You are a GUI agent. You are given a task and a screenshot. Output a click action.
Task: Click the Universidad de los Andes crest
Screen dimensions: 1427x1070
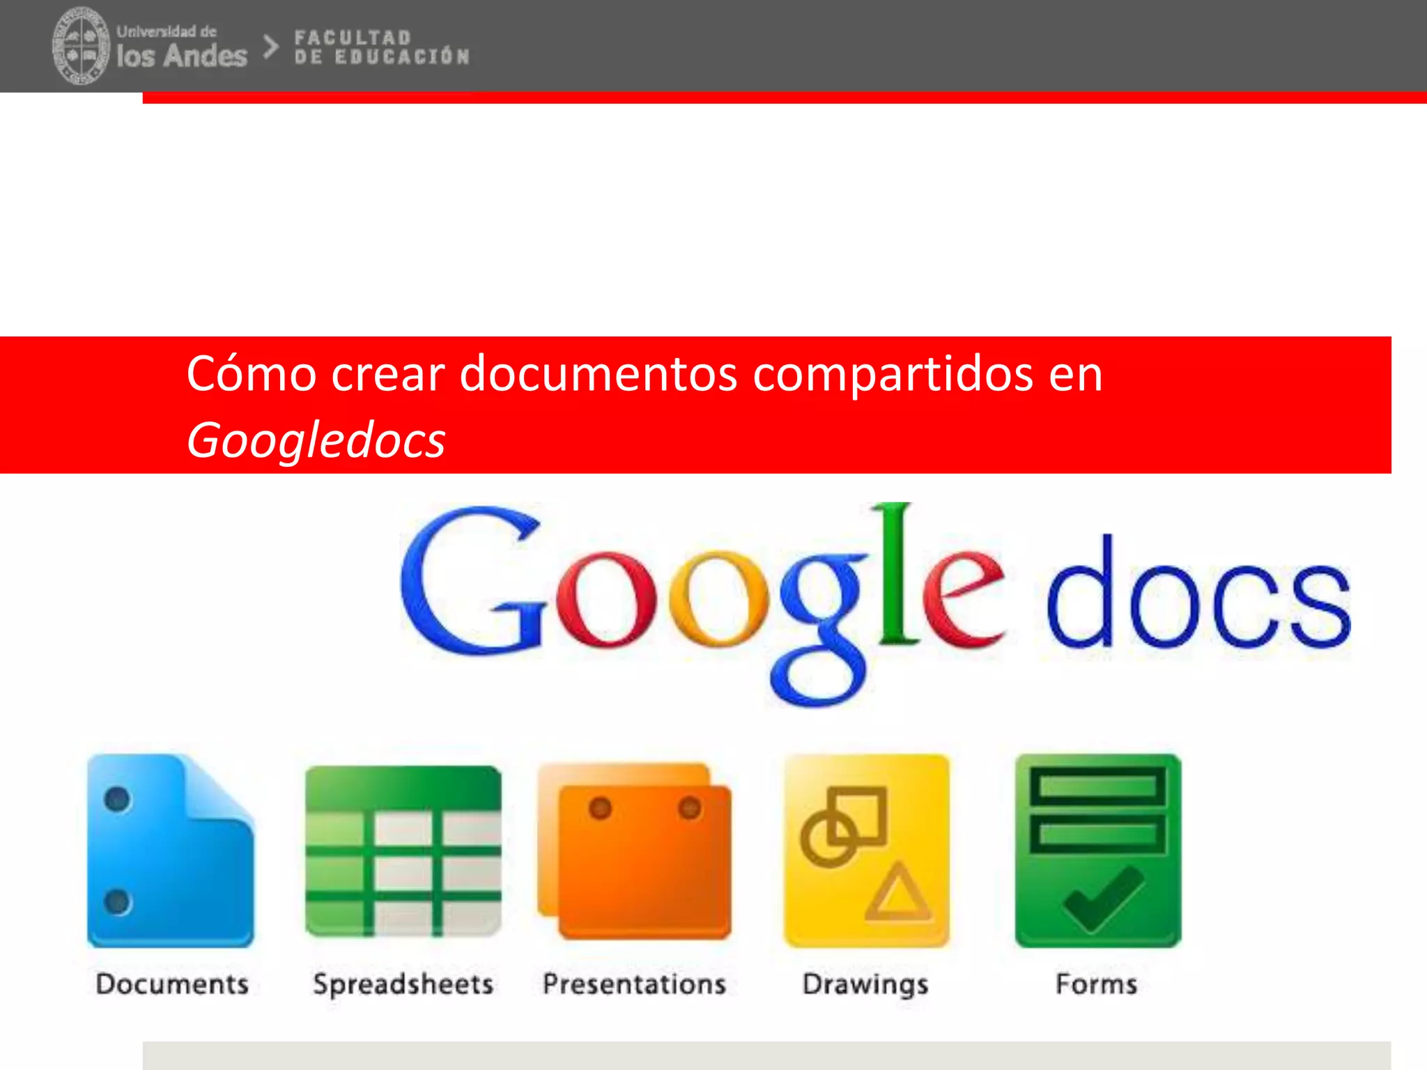(x=81, y=46)
